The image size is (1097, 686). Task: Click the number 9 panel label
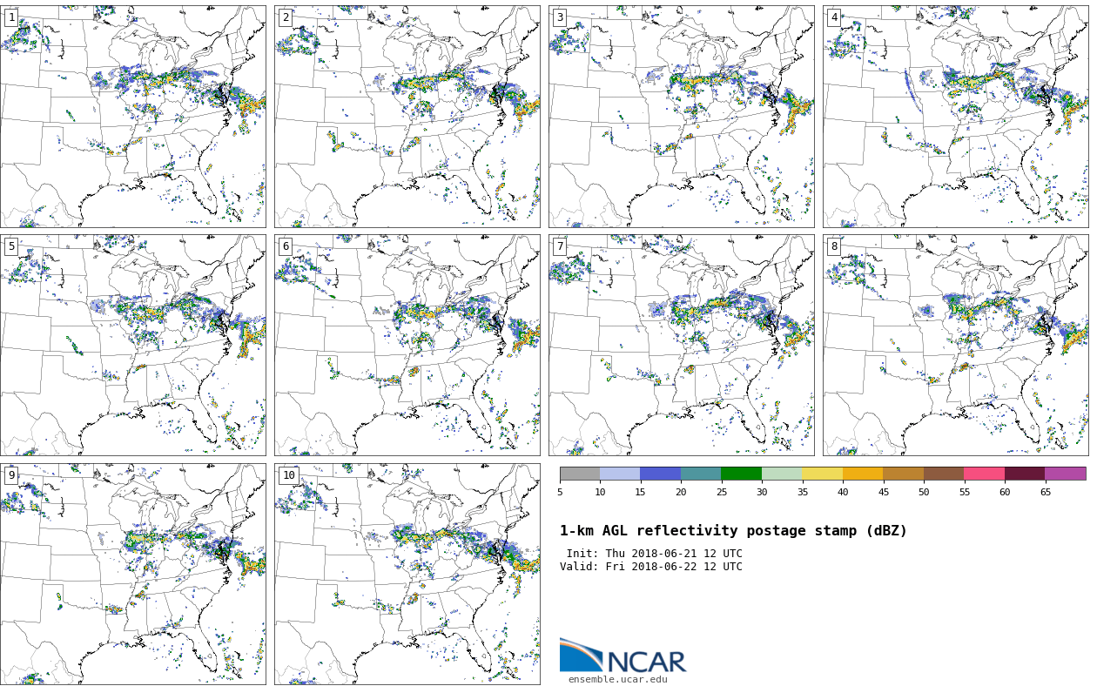point(11,475)
